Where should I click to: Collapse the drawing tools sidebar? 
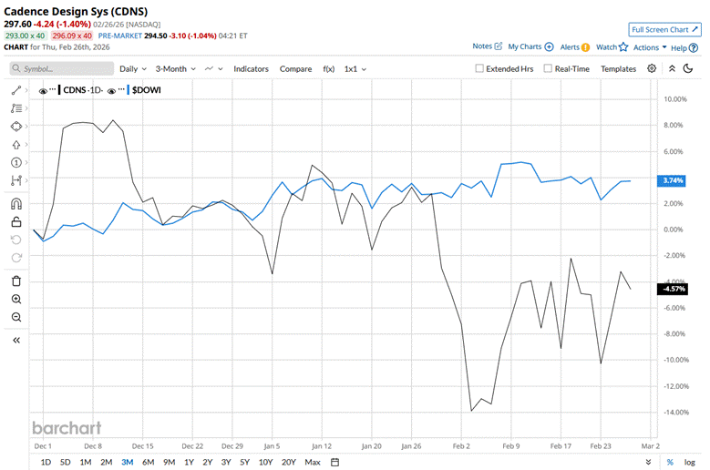click(16, 340)
